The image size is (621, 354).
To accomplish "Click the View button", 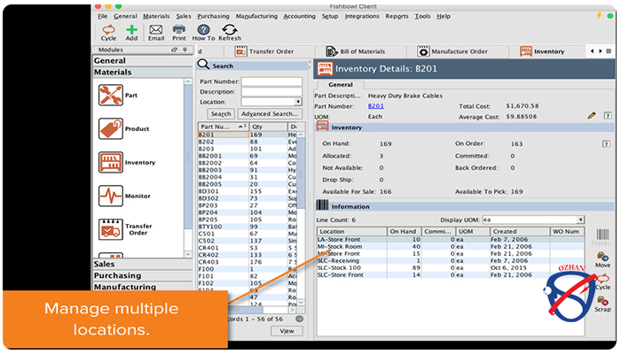I will click(x=287, y=331).
